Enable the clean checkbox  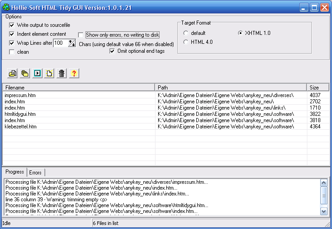[x=12, y=52]
